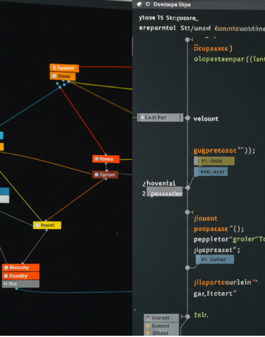Select the small cyan square at the left edge
The height and width of the screenshot is (337, 265).
pos(1,136)
